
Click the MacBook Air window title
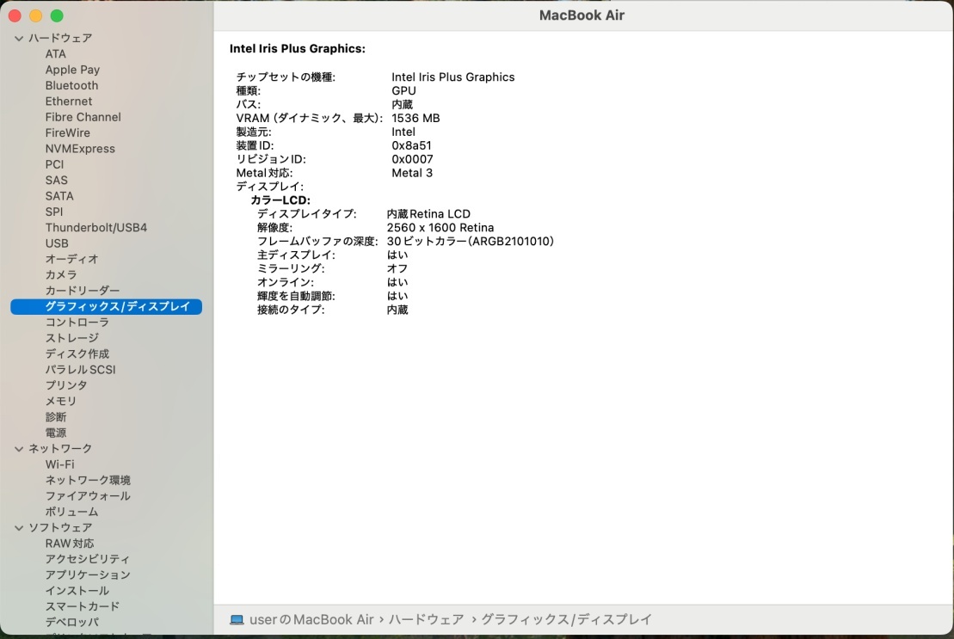pos(582,15)
